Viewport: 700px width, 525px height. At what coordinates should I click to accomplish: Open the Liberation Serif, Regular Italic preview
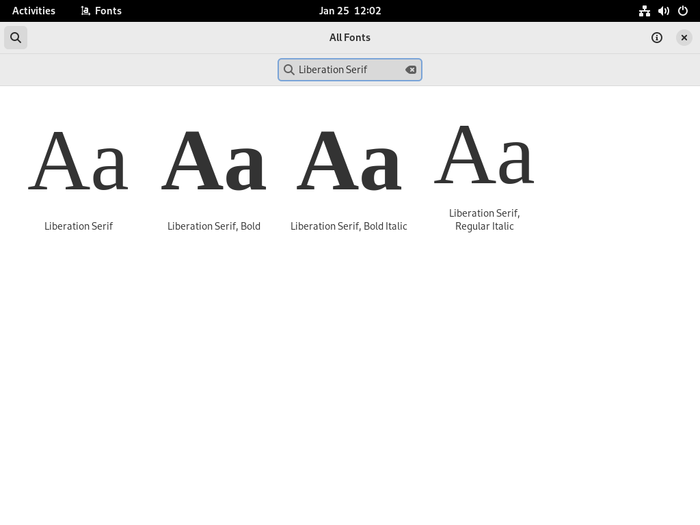[x=485, y=155]
